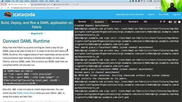Screen dimensions: 182x102
Task: Click the browser back arrow
Action: click(2, 8)
